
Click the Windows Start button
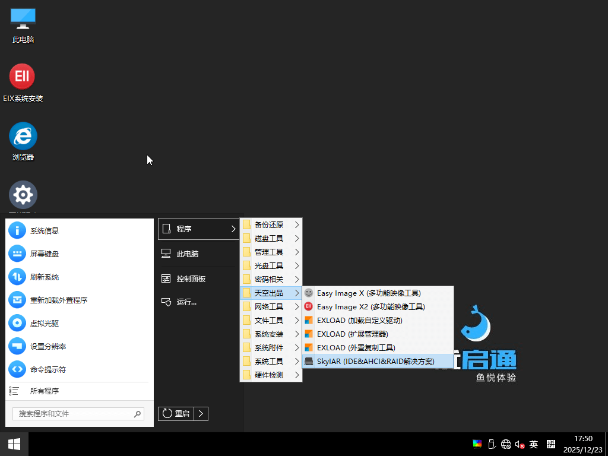pos(14,444)
